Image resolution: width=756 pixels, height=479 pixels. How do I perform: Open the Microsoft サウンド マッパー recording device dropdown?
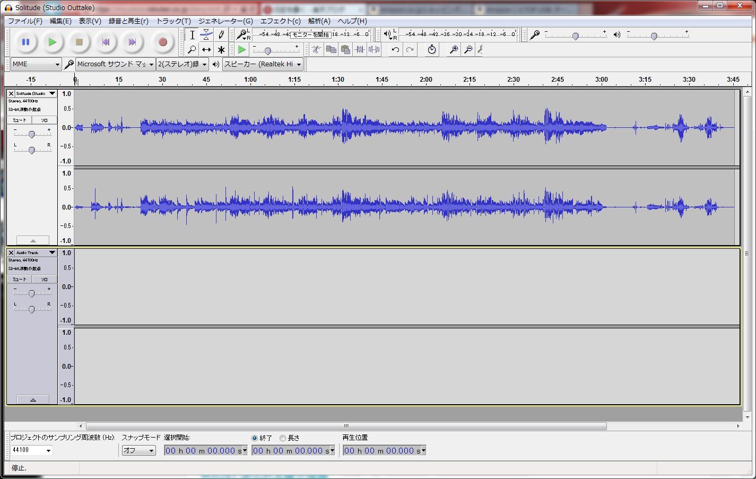(x=115, y=64)
